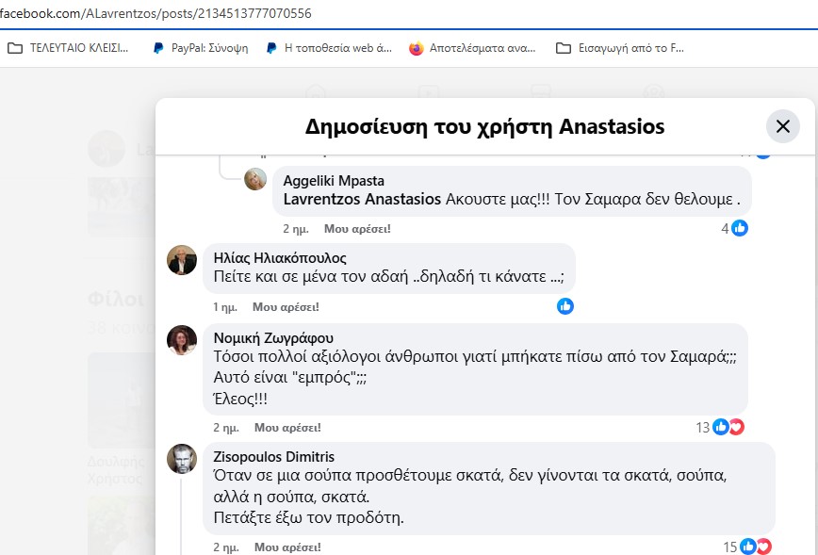Screen dimensions: 818x555
Task: Open the ΤΕΛΕΥΤΑΙΟ ΚΛΕΙΣΙ bookmark folder
Action: point(68,48)
